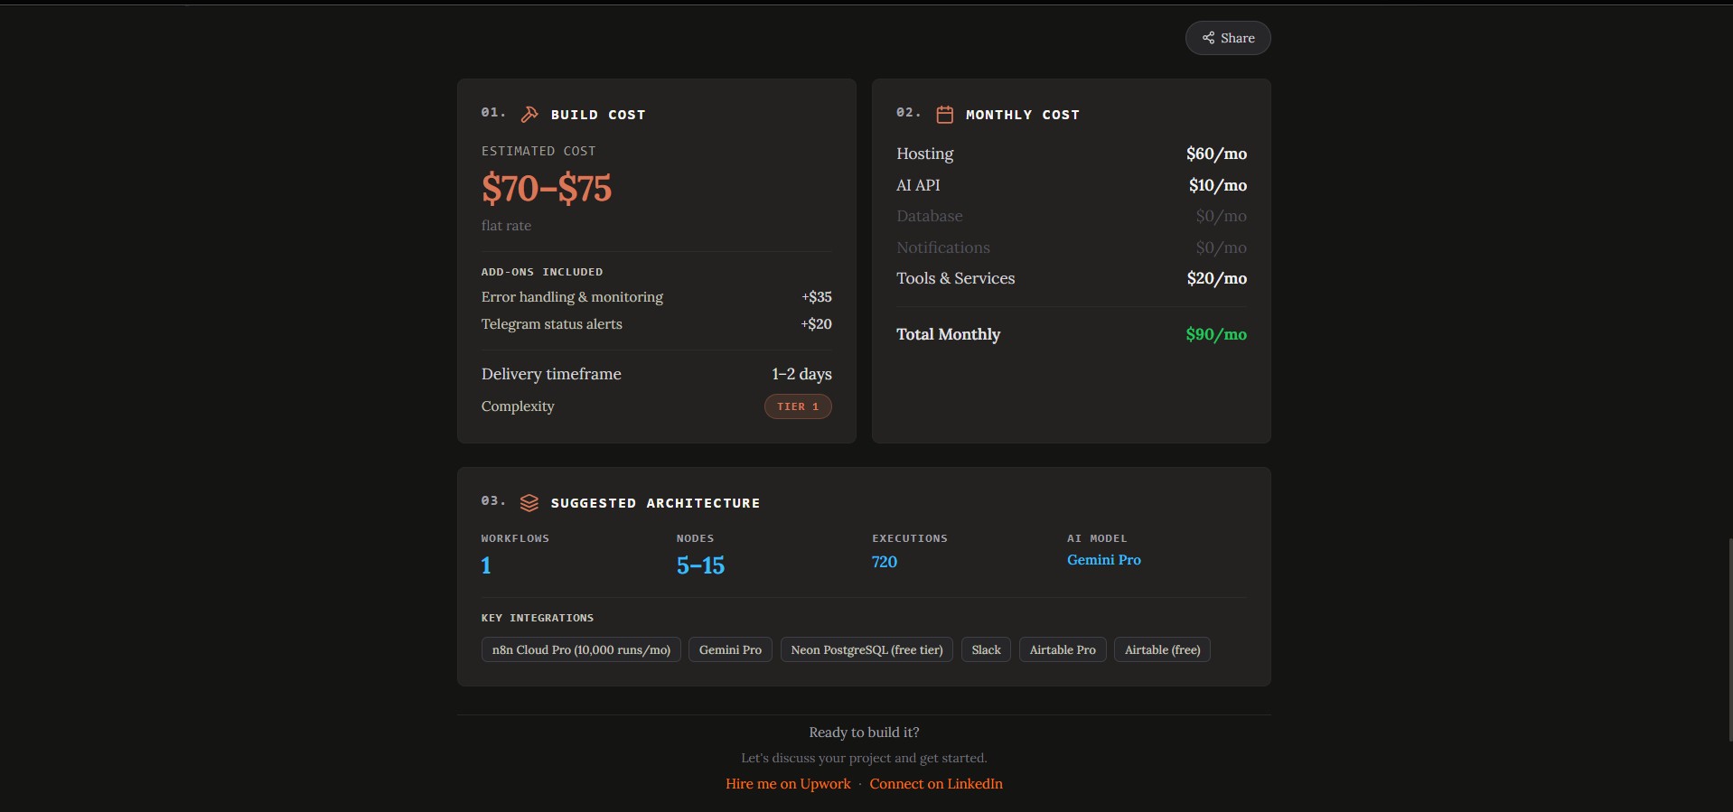
Task: Click the Complexity label
Action: 518,406
